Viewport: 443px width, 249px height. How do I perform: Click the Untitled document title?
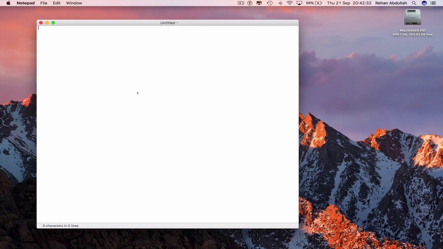[168, 23]
